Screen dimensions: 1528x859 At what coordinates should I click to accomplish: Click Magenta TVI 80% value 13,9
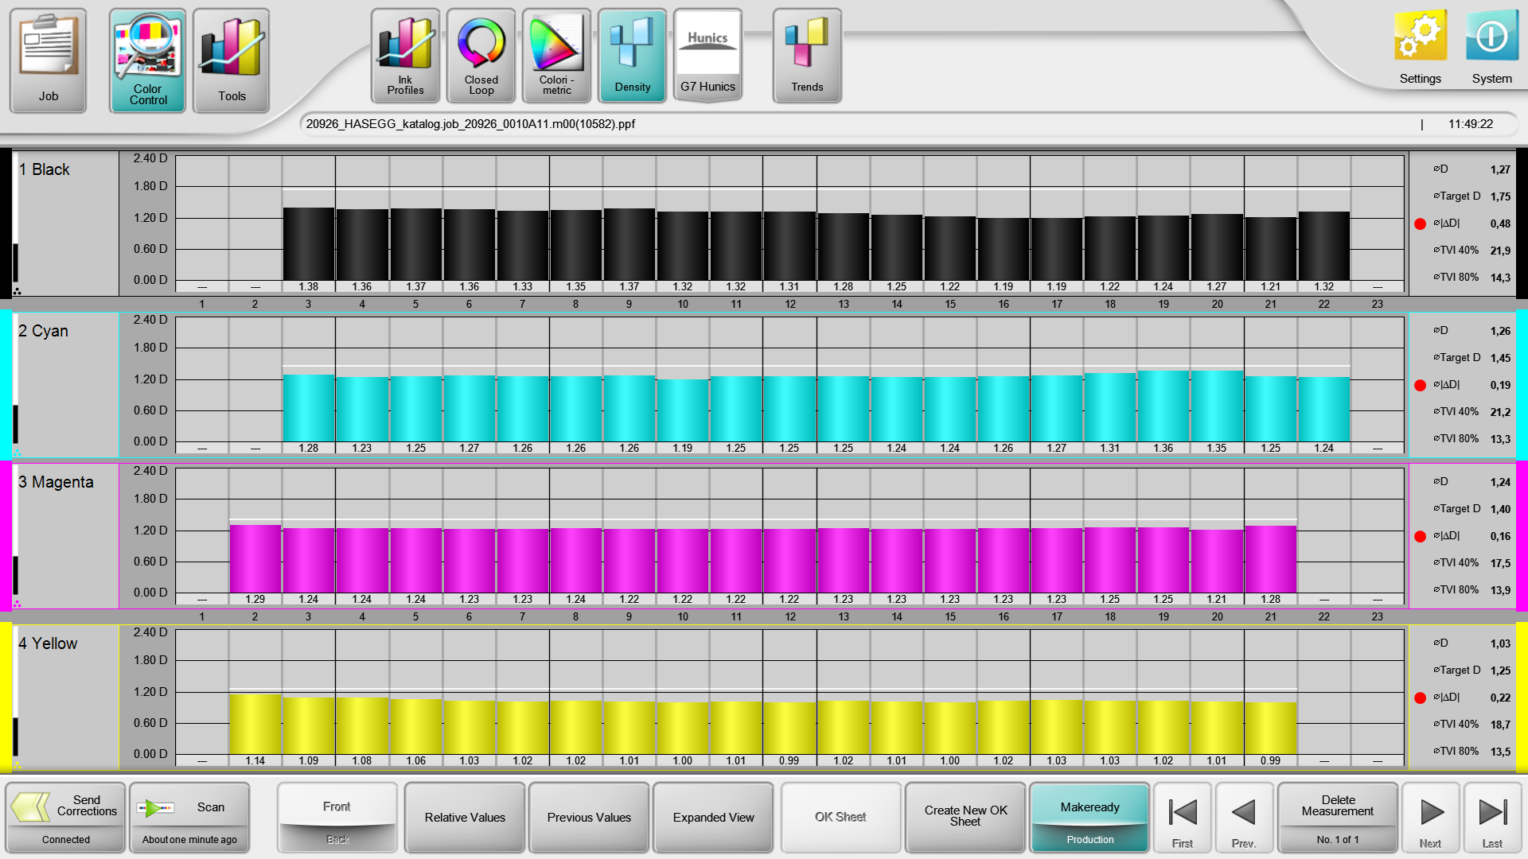[x=1500, y=590]
